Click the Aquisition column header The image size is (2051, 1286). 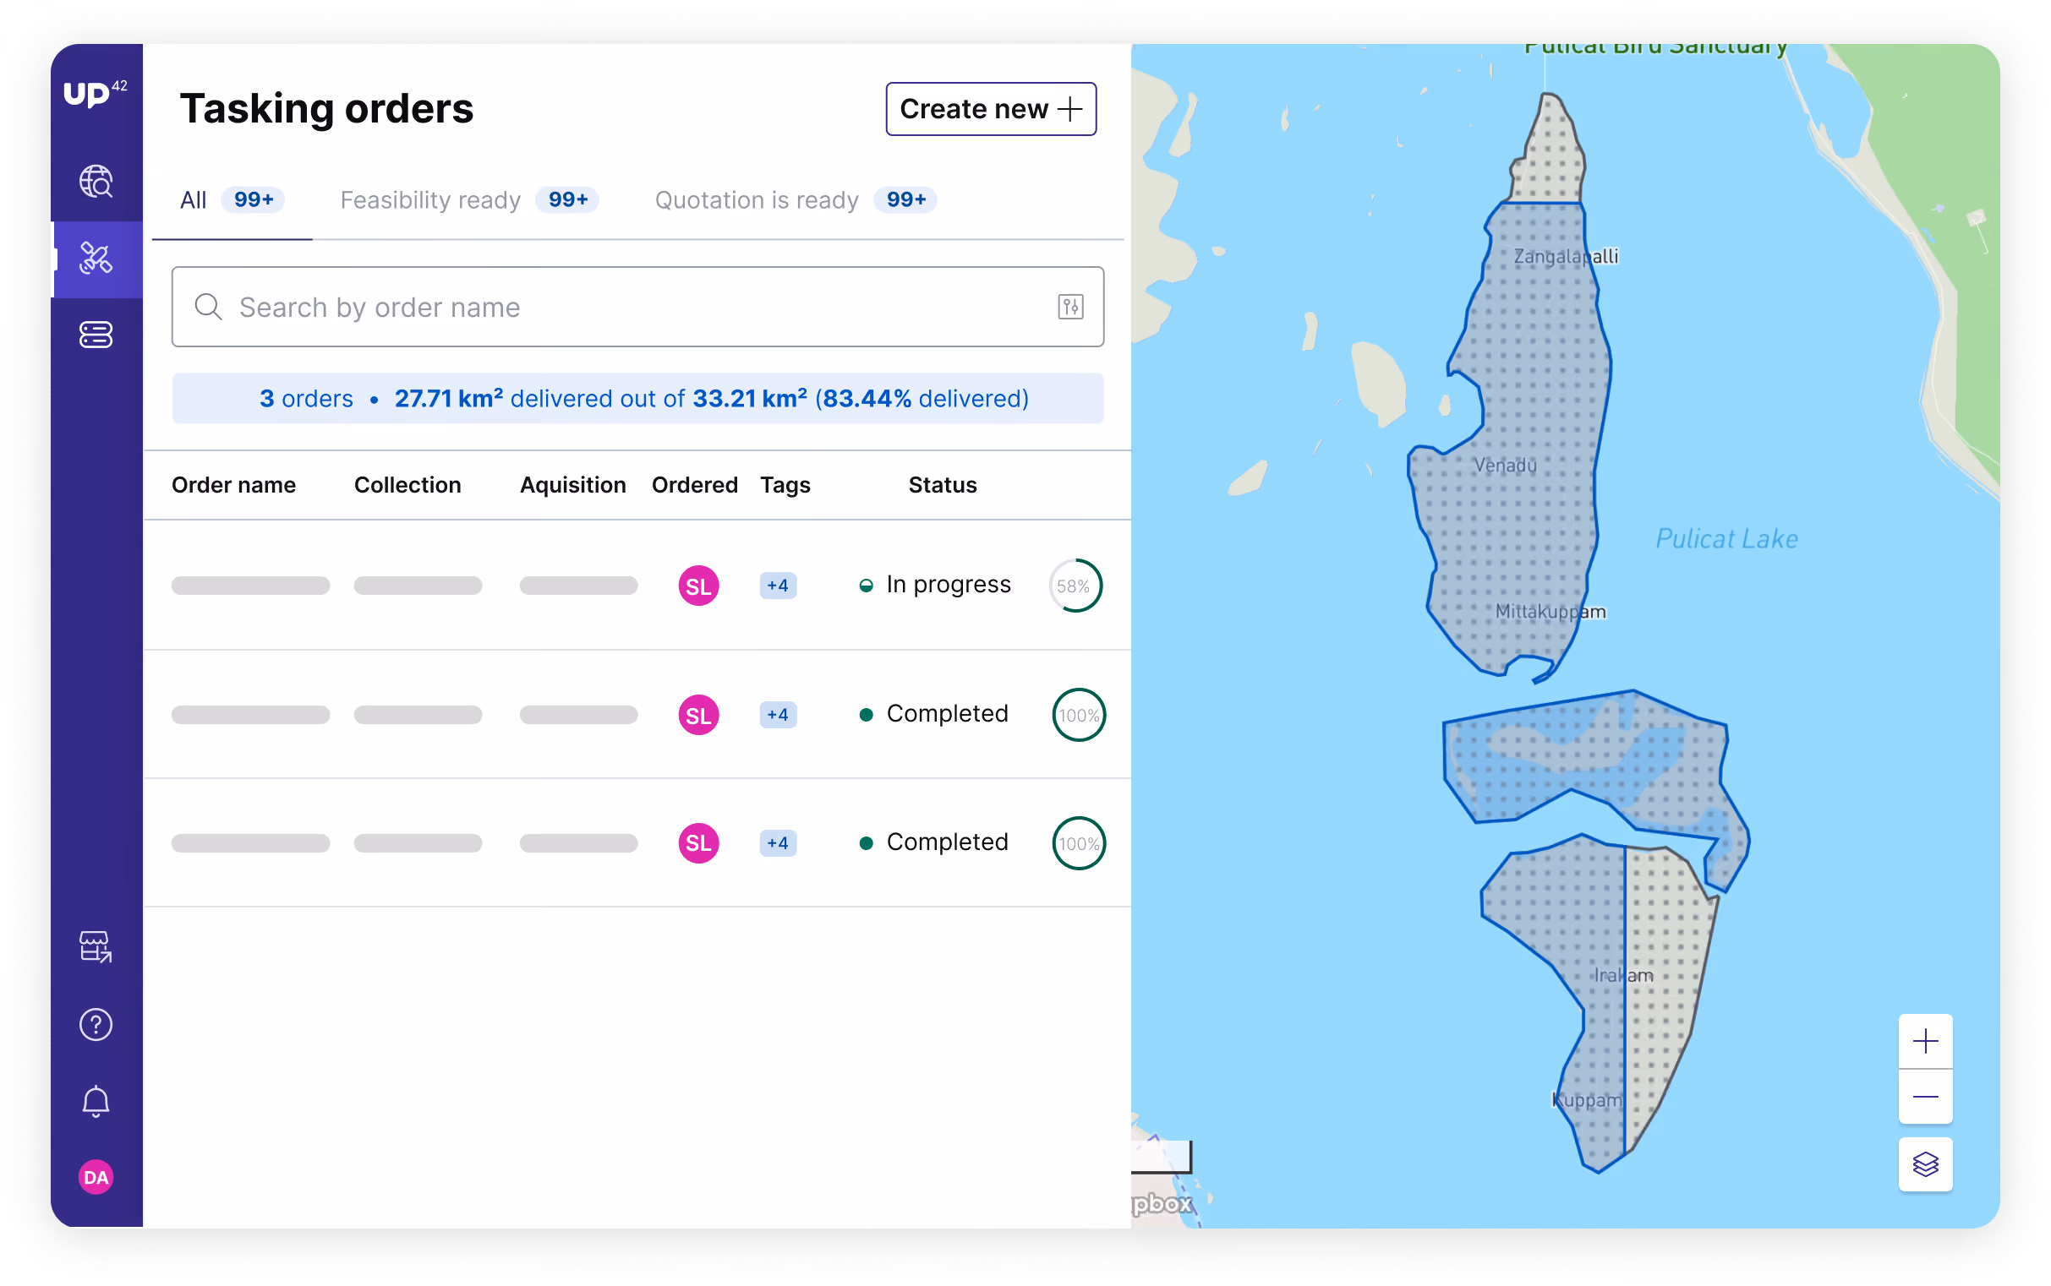pos(572,485)
